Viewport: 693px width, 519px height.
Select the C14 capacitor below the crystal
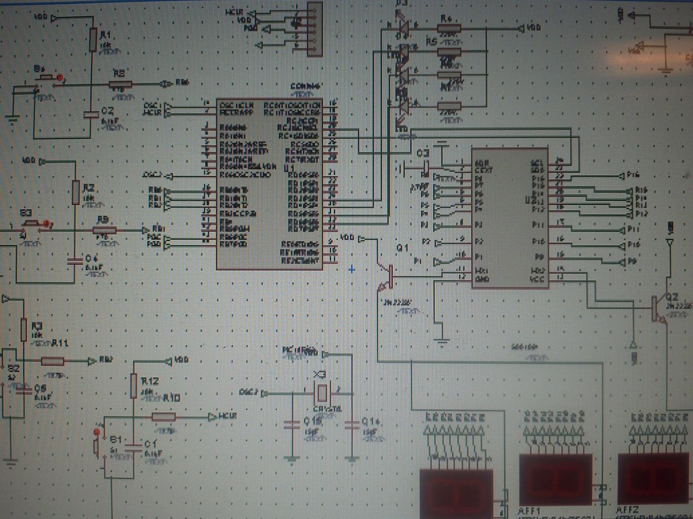click(x=352, y=425)
